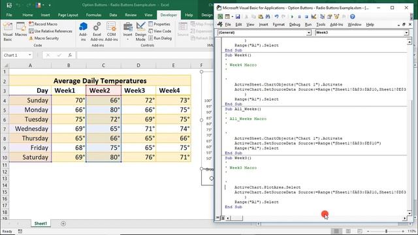Screen dimensions: 418x235
Task: Click Record Macro in Code group
Action: [x=43, y=24]
